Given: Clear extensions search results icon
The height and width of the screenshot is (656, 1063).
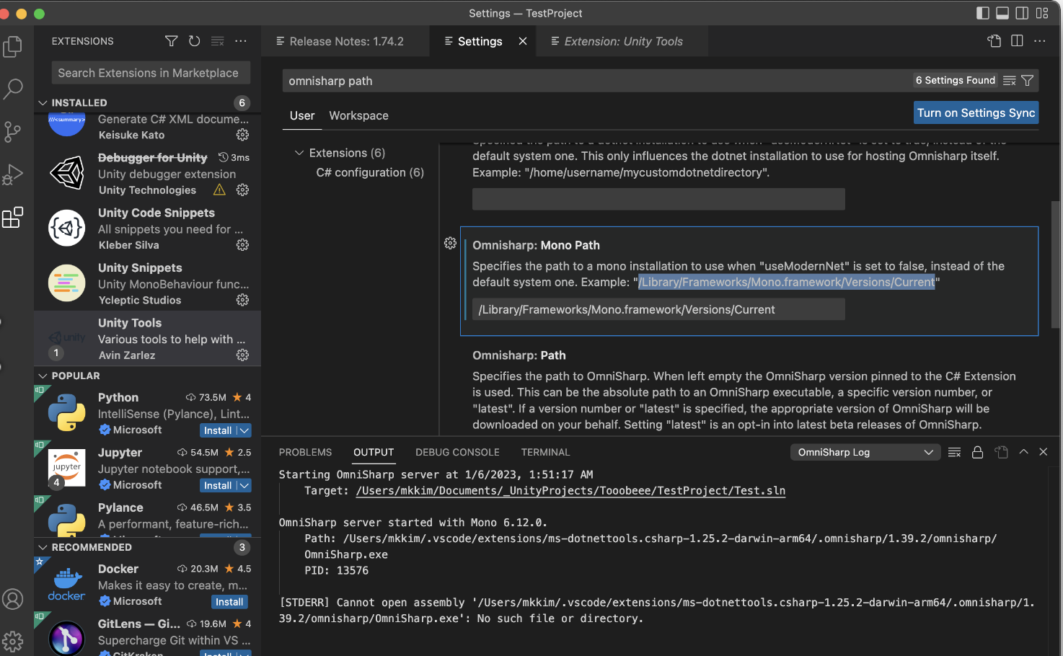Looking at the screenshot, I should point(217,41).
